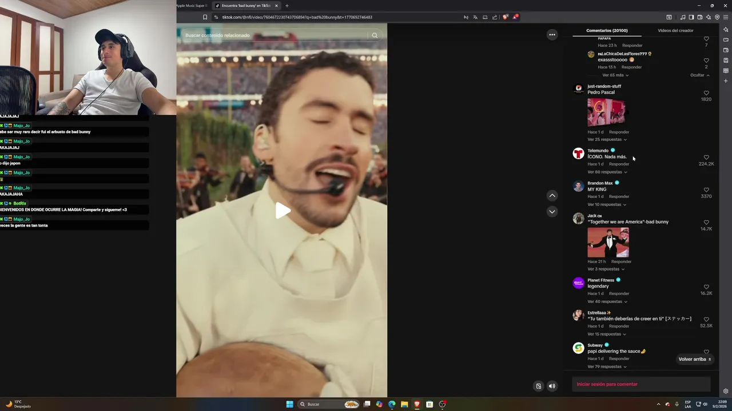
Task: Expand 'Ver 40 respuestas' under Planet Fitness
Action: 607,301
